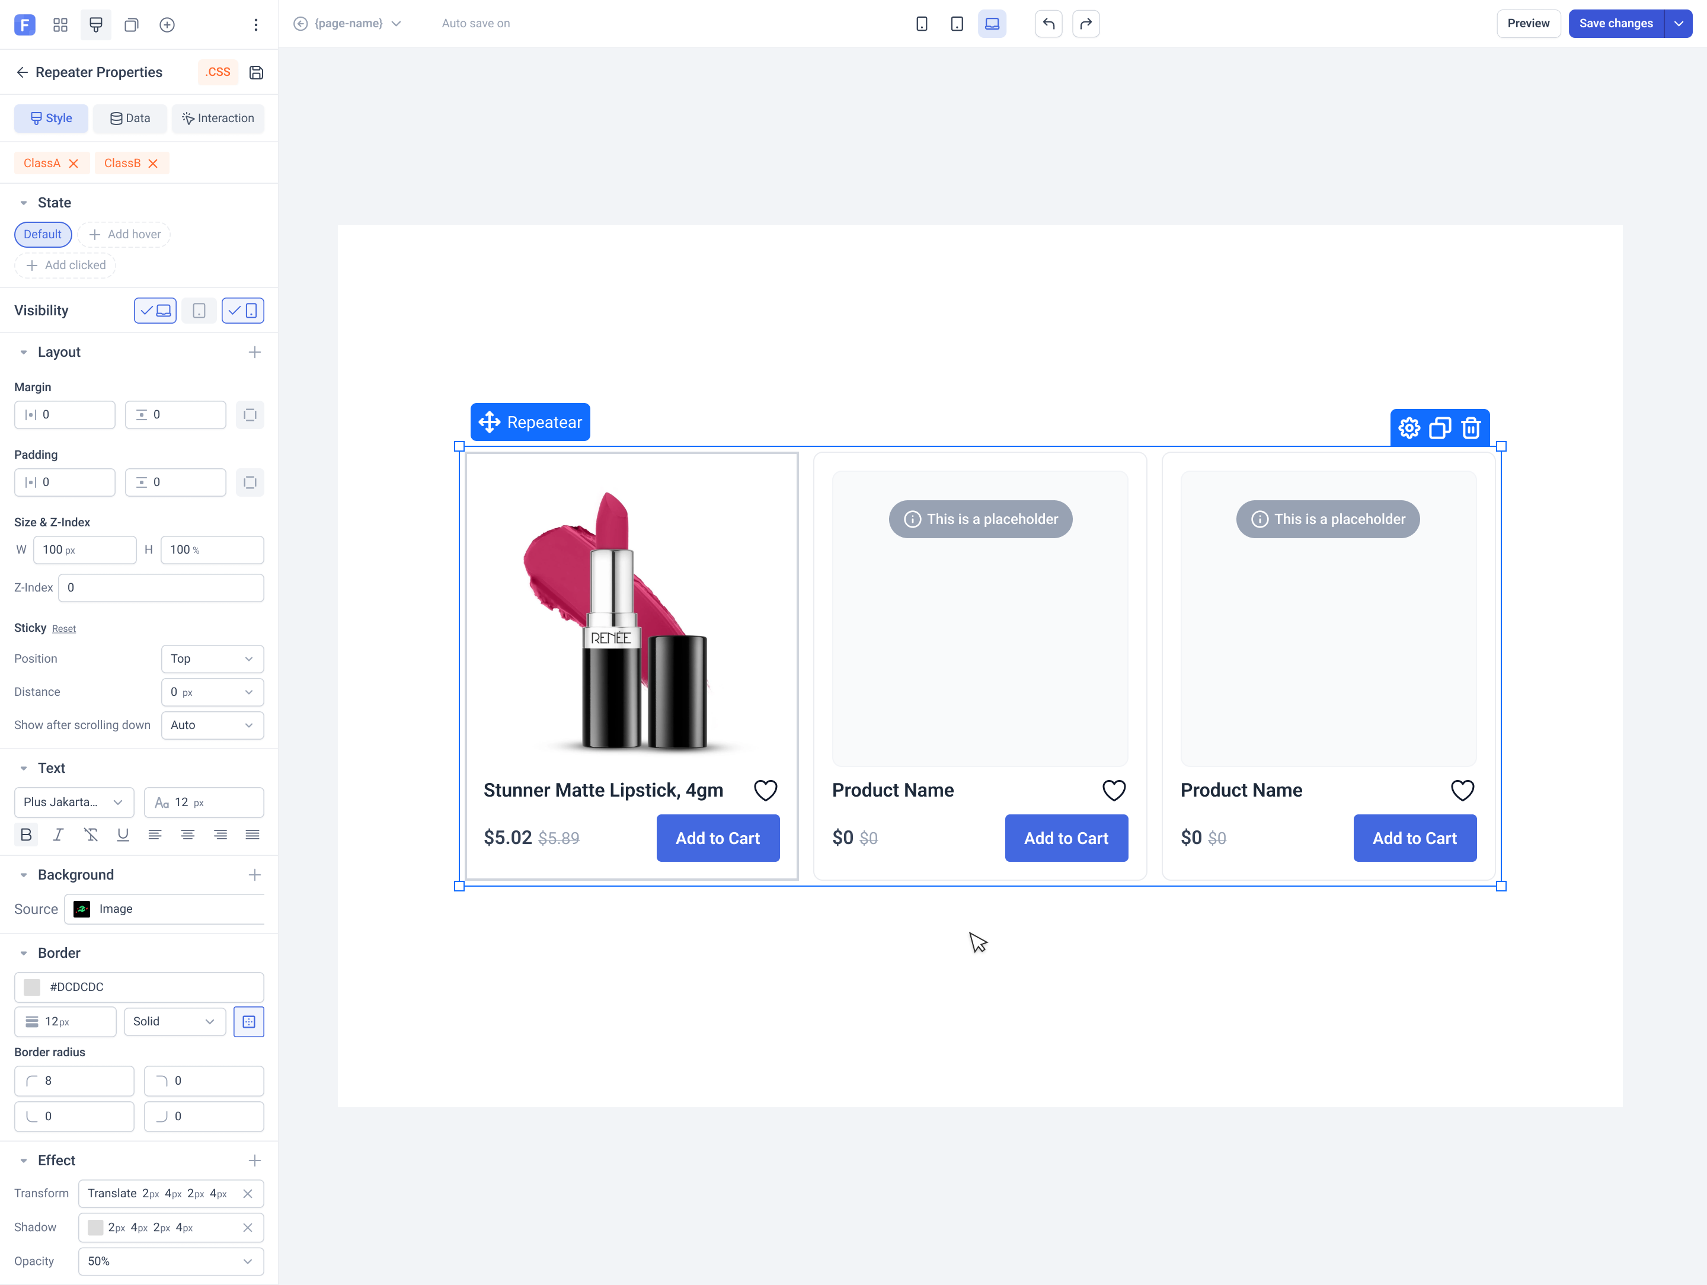Toggle mobile visibility checkbox
1707x1285 pixels.
click(x=242, y=310)
